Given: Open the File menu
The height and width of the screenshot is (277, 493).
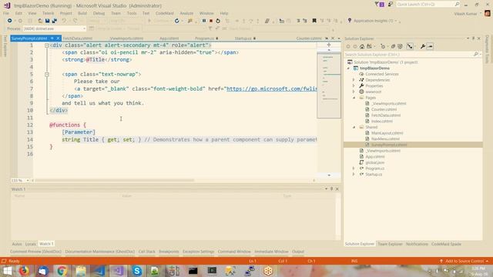Looking at the screenshot, I should [x=6, y=13].
